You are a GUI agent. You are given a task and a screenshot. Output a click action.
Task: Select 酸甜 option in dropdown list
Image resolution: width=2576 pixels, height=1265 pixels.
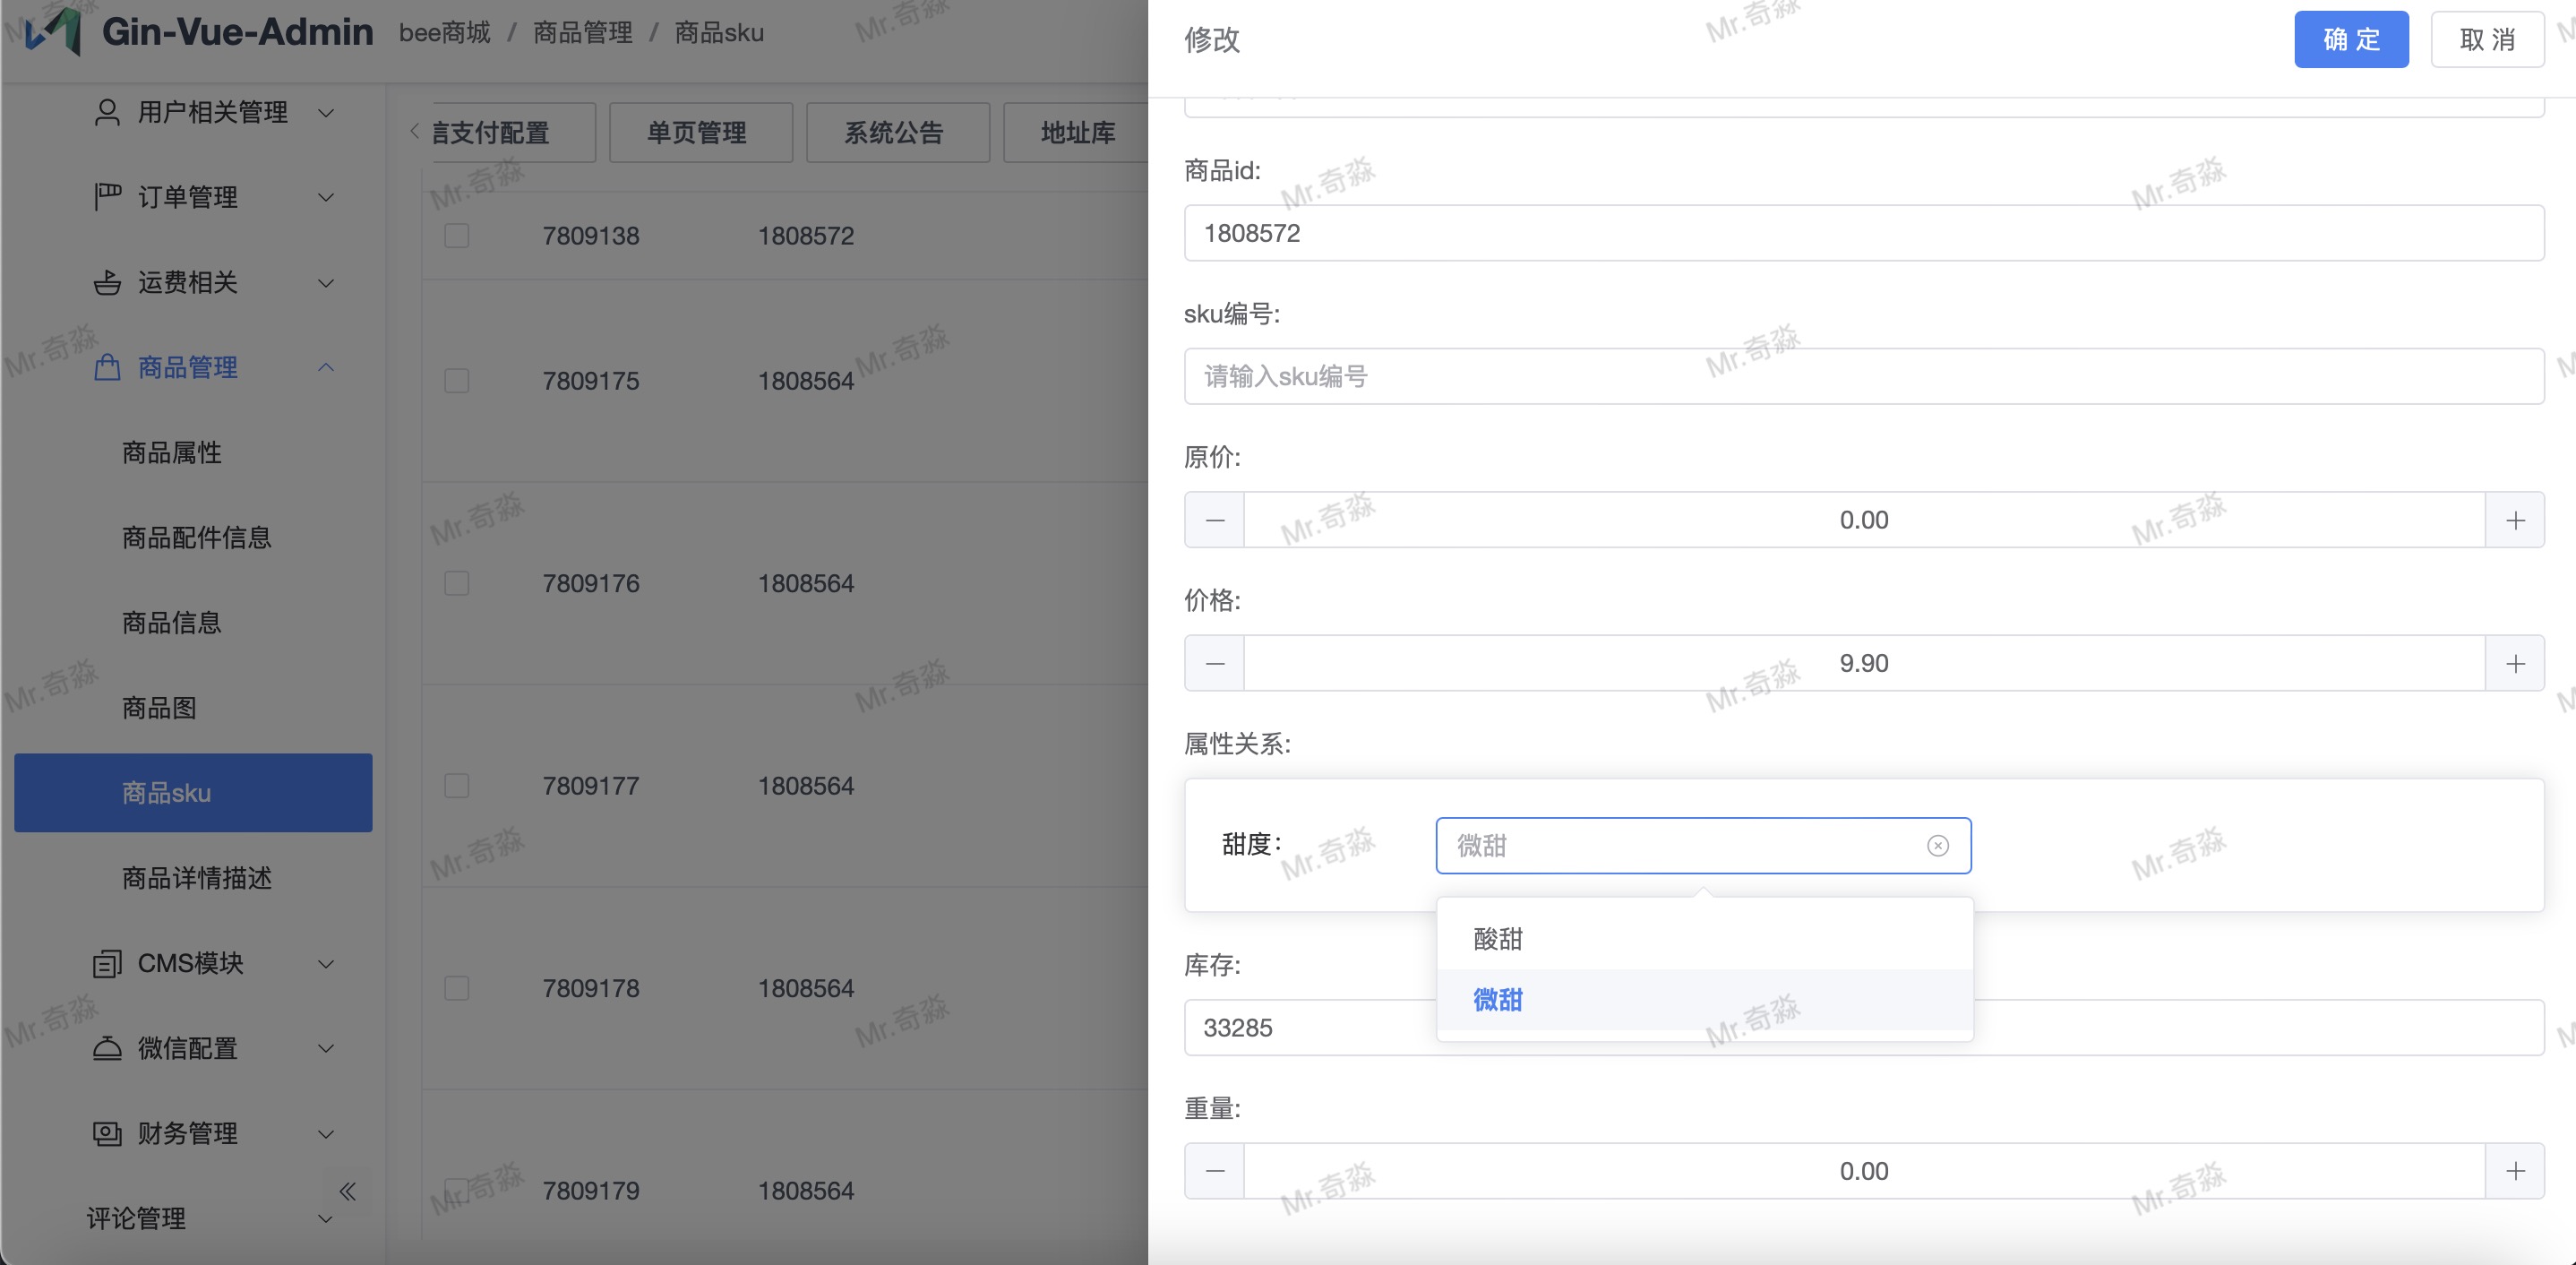coord(1498,939)
